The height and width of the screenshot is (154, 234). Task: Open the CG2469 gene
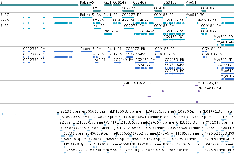144,5
